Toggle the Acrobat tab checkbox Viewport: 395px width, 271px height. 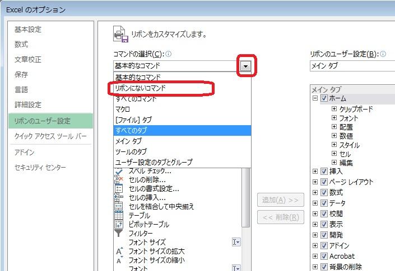click(324, 256)
